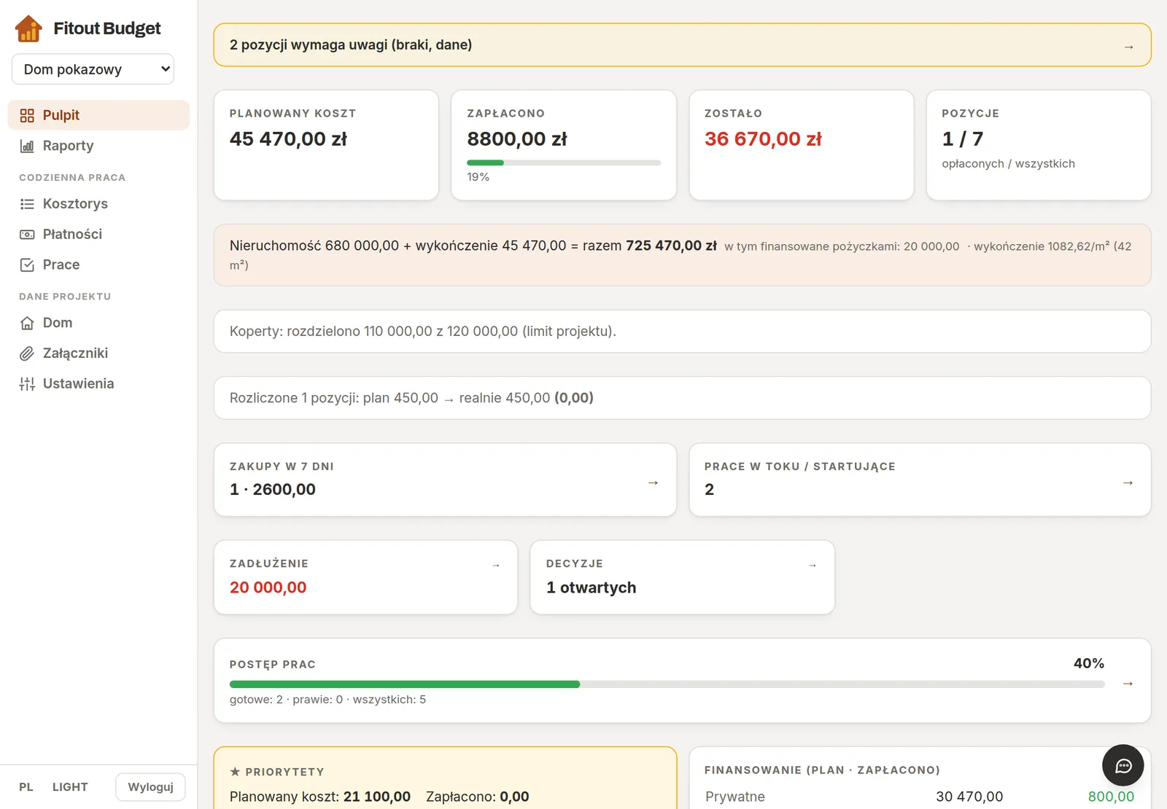Click the Zapłacono 19% progress bar
Viewport: 1167px width, 809px height.
coord(564,163)
